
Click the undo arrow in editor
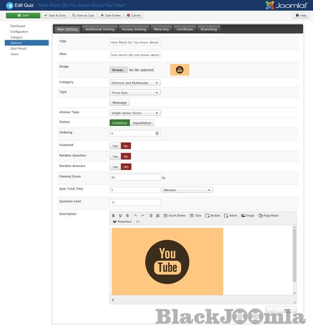pyautogui.click(x=136, y=215)
